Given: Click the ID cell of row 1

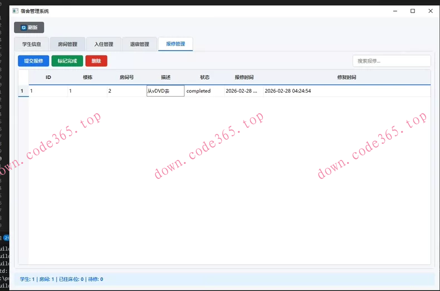Looking at the screenshot, I should 48,91.
